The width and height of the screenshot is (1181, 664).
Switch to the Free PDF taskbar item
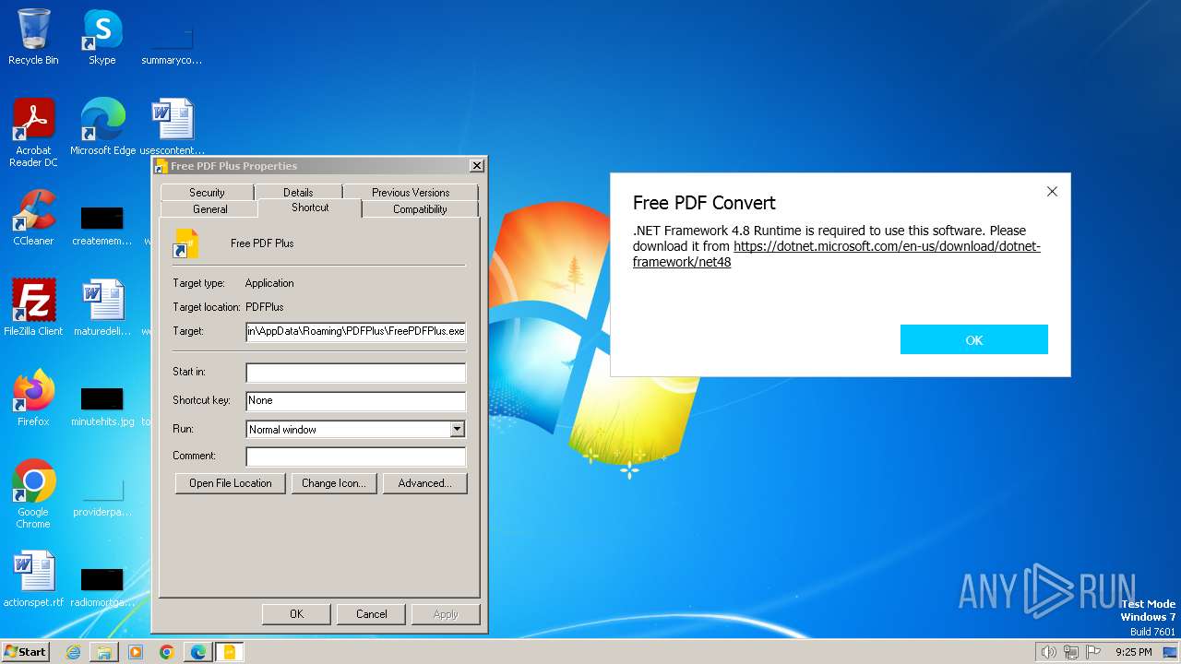click(x=230, y=652)
